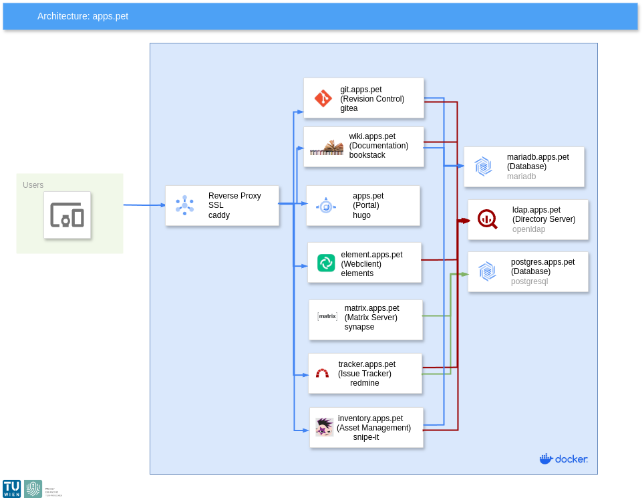Click the 'element.apps.pet' text
This screenshot has height=498, width=642.
tap(371, 254)
